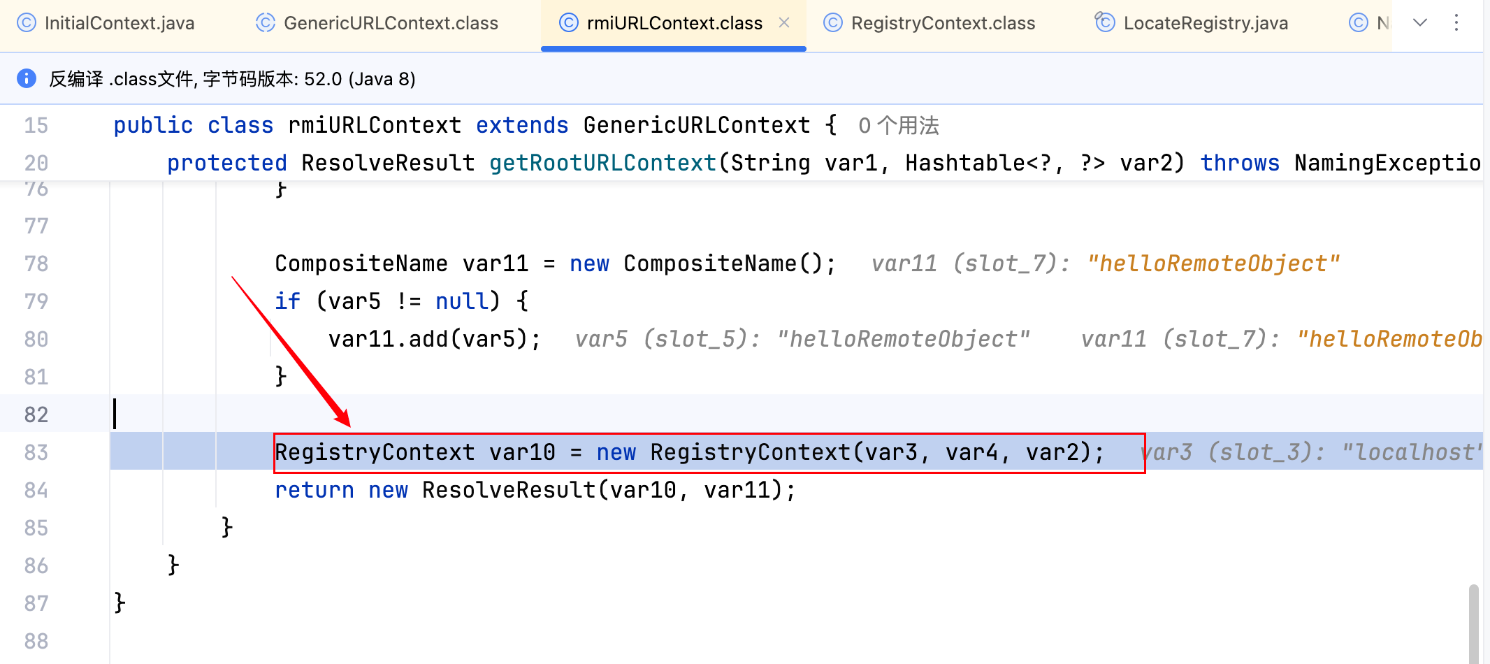Screen dimensions: 1490x664
Task: Switch to the InitialContext.java tab
Action: [119, 23]
